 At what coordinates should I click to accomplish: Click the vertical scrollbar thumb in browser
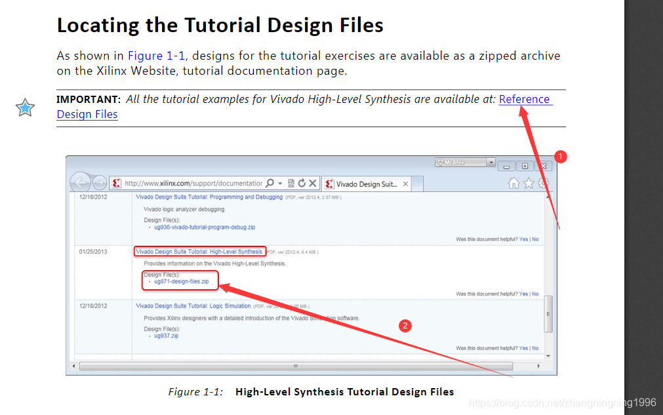[x=548, y=314]
